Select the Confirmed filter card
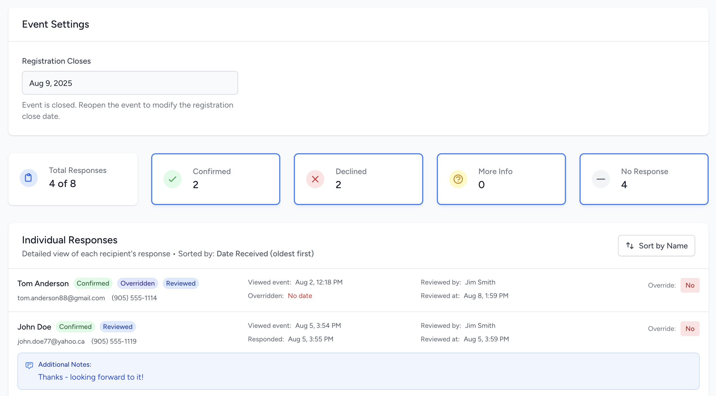 [x=215, y=179]
